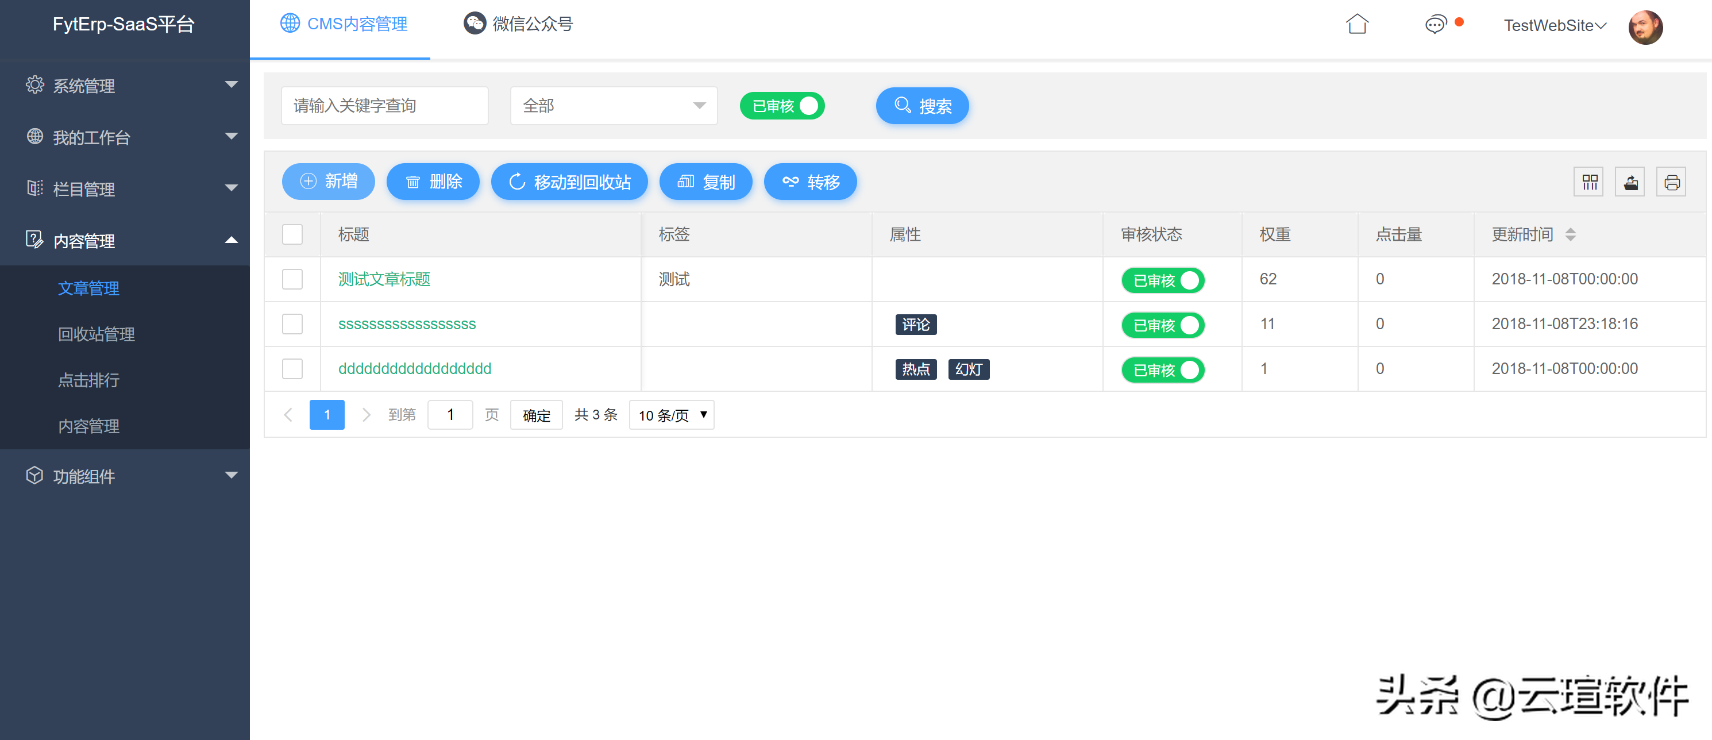Toggle 已审核 switch for 测试文章标题

(x=1162, y=280)
